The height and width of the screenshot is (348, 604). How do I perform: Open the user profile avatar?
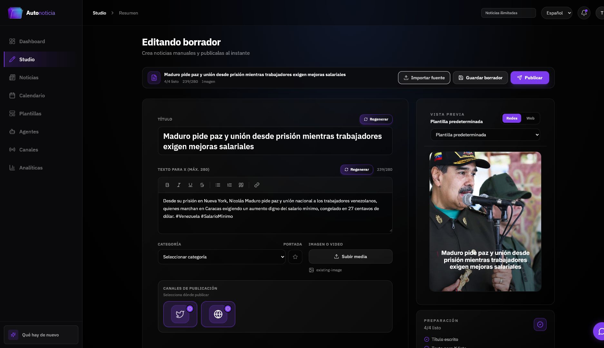click(x=601, y=13)
